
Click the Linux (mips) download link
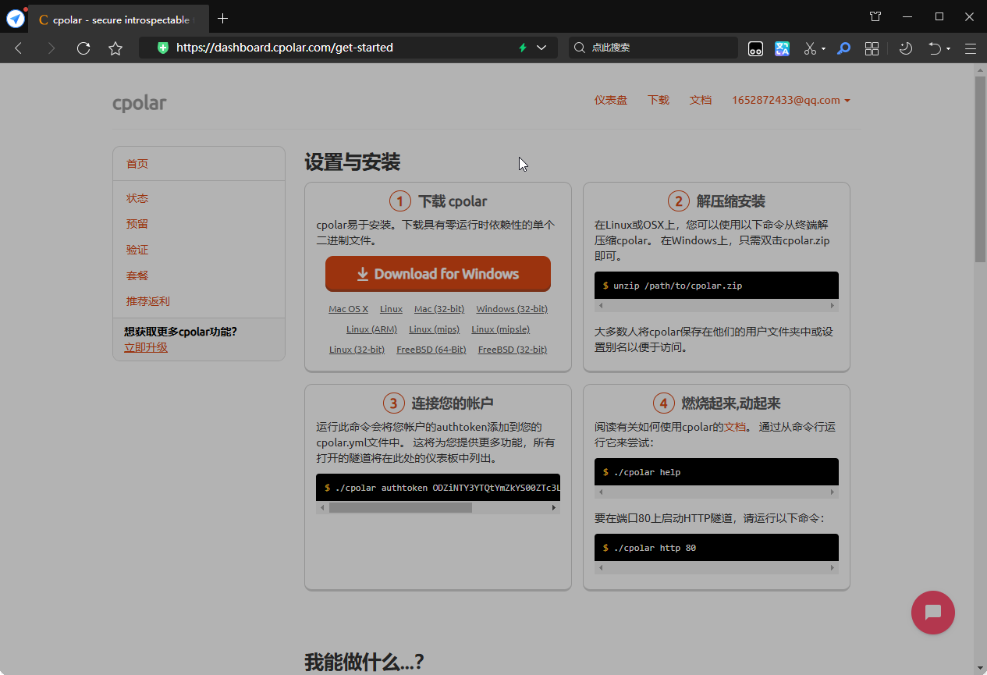(434, 329)
